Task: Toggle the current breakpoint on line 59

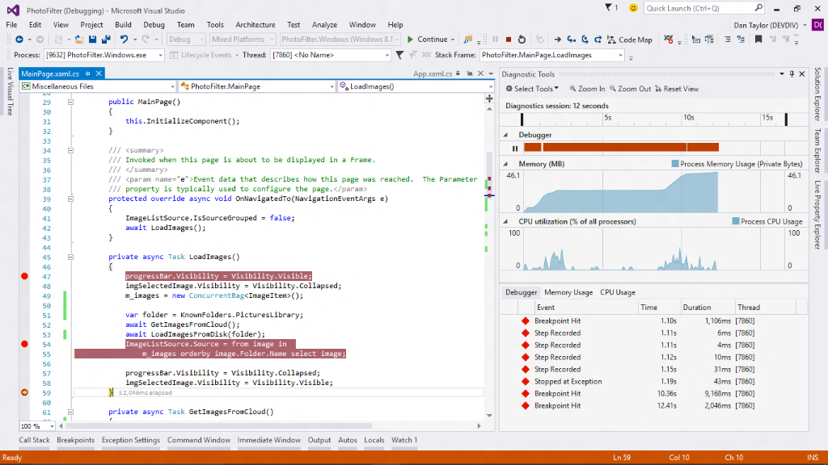Action: (x=24, y=392)
